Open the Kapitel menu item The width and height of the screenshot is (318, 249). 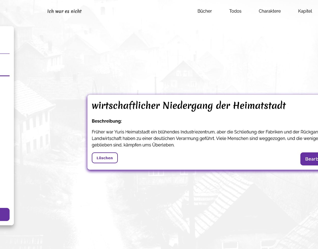tap(305, 11)
